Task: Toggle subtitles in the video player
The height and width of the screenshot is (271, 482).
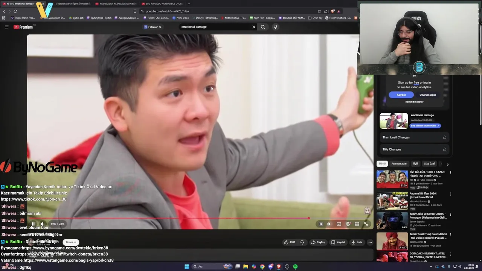Action: tap(339, 224)
